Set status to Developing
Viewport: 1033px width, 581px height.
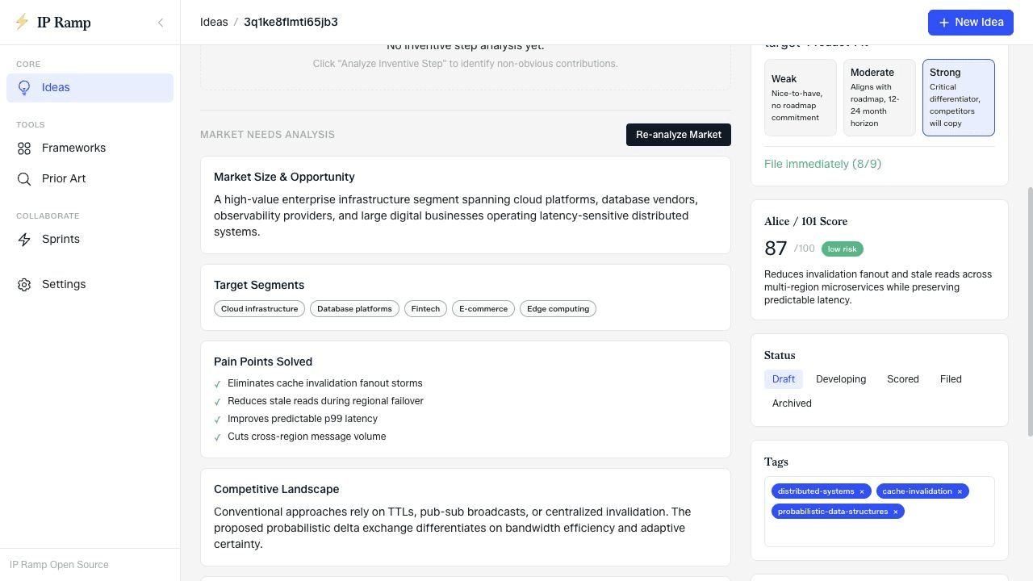[x=841, y=379]
